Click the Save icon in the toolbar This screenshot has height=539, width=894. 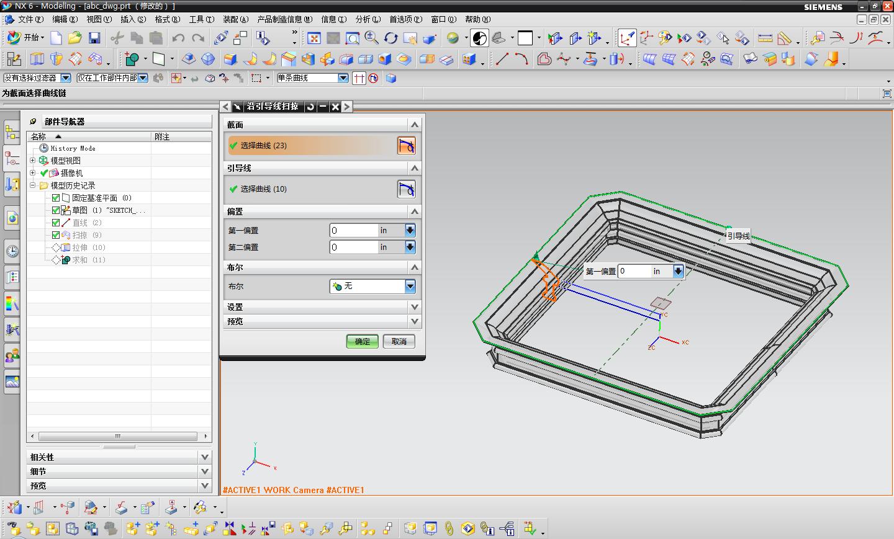coord(94,38)
